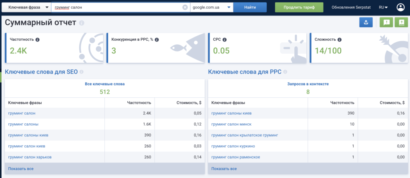The image size is (410, 178).
Task: Click Стоимость, $ column header in PPC table
Action: point(392,103)
